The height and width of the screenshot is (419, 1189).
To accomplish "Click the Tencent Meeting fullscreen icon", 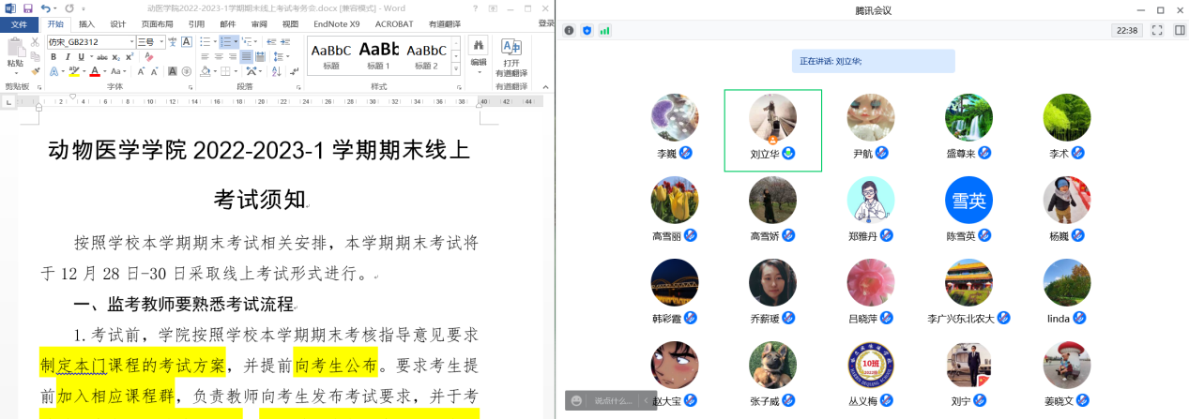I will tap(1157, 30).
